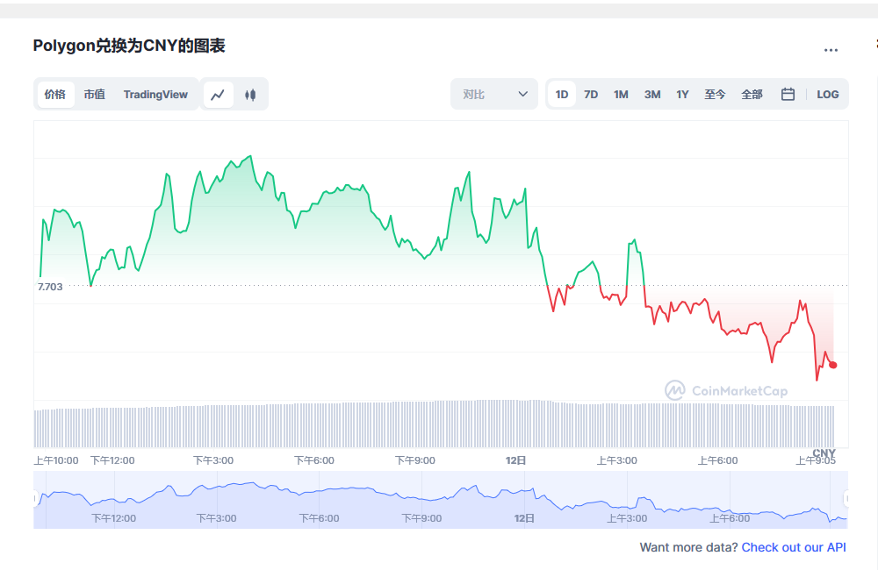Screen dimensions: 878x570
Task: Grab the right range navigator handle
Action: point(846,498)
